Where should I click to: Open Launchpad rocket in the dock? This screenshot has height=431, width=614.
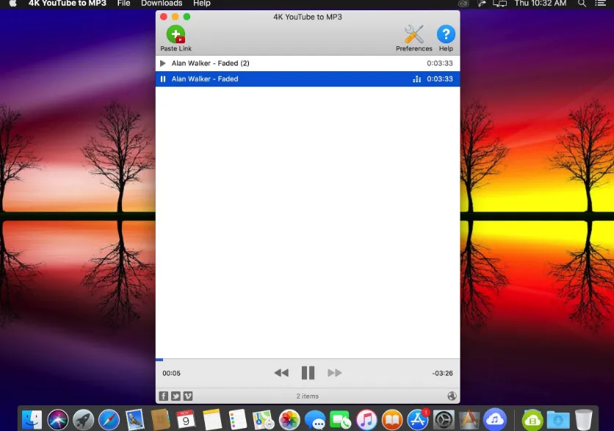(84, 420)
